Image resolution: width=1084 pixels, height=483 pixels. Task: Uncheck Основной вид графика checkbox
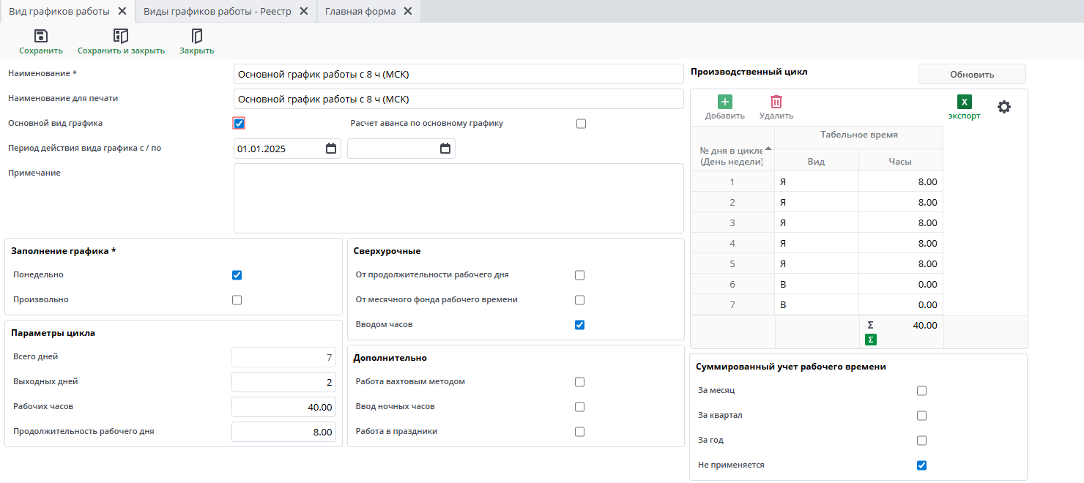239,124
